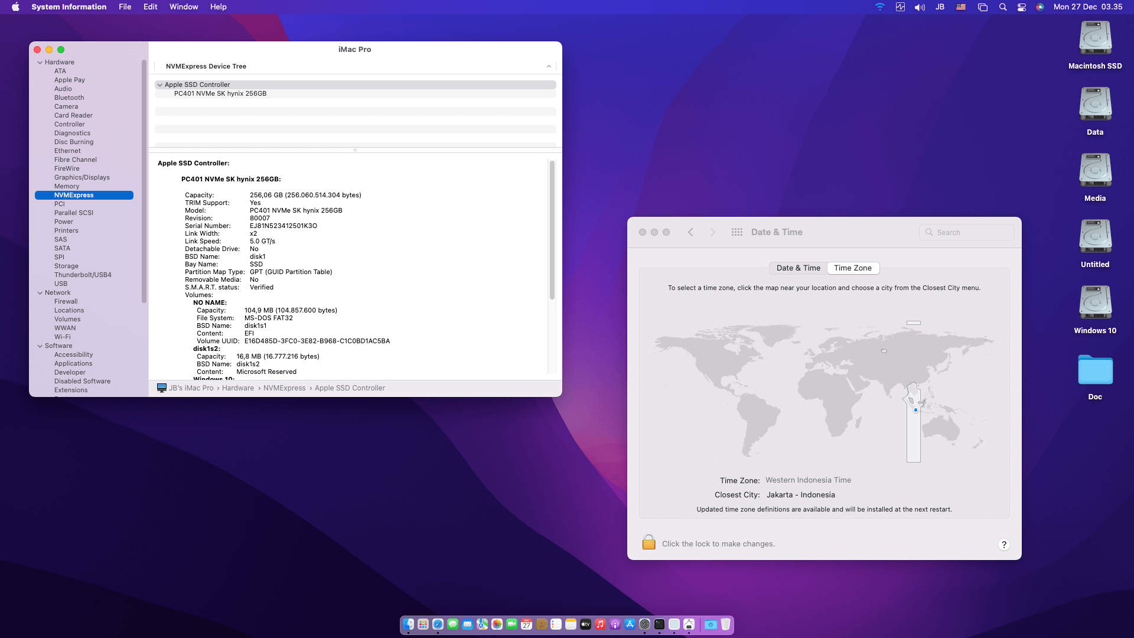1134x638 pixels.
Task: Open Notes app in the Dock
Action: coord(571,624)
